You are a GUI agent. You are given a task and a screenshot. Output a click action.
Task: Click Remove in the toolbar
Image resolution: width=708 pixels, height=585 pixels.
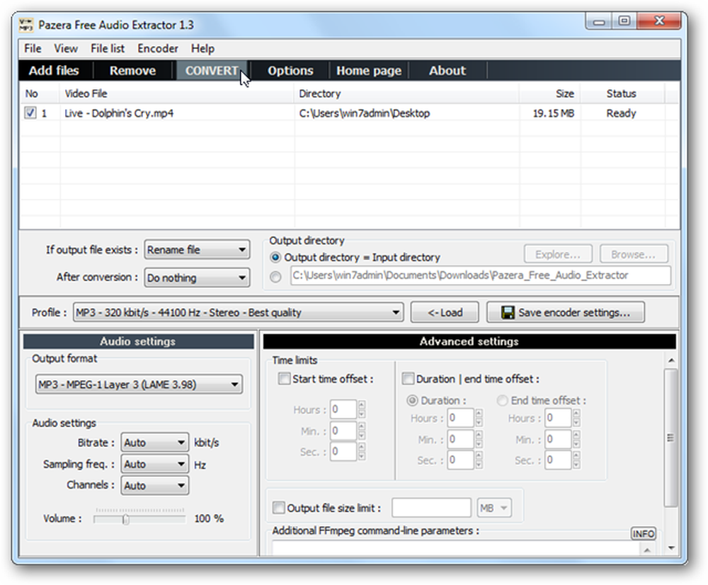(x=133, y=71)
